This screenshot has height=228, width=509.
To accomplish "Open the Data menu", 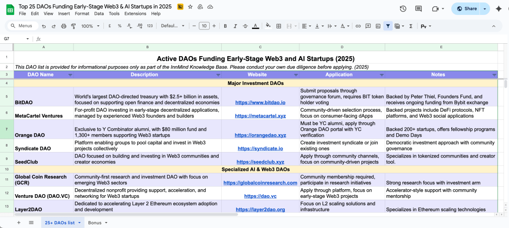I will click(x=99, y=13).
